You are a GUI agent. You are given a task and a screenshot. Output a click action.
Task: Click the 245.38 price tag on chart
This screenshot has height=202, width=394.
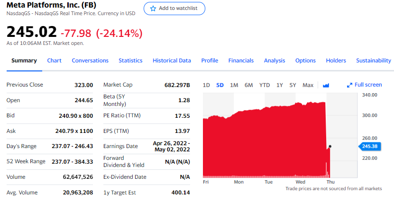[x=370, y=146]
